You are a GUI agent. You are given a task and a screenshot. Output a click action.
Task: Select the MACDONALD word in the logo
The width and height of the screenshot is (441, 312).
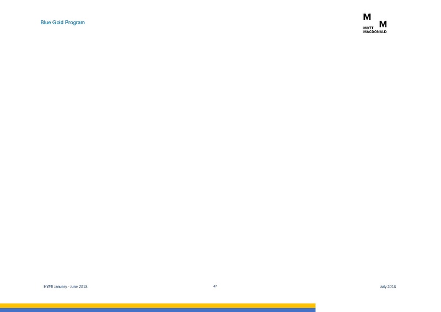point(375,32)
